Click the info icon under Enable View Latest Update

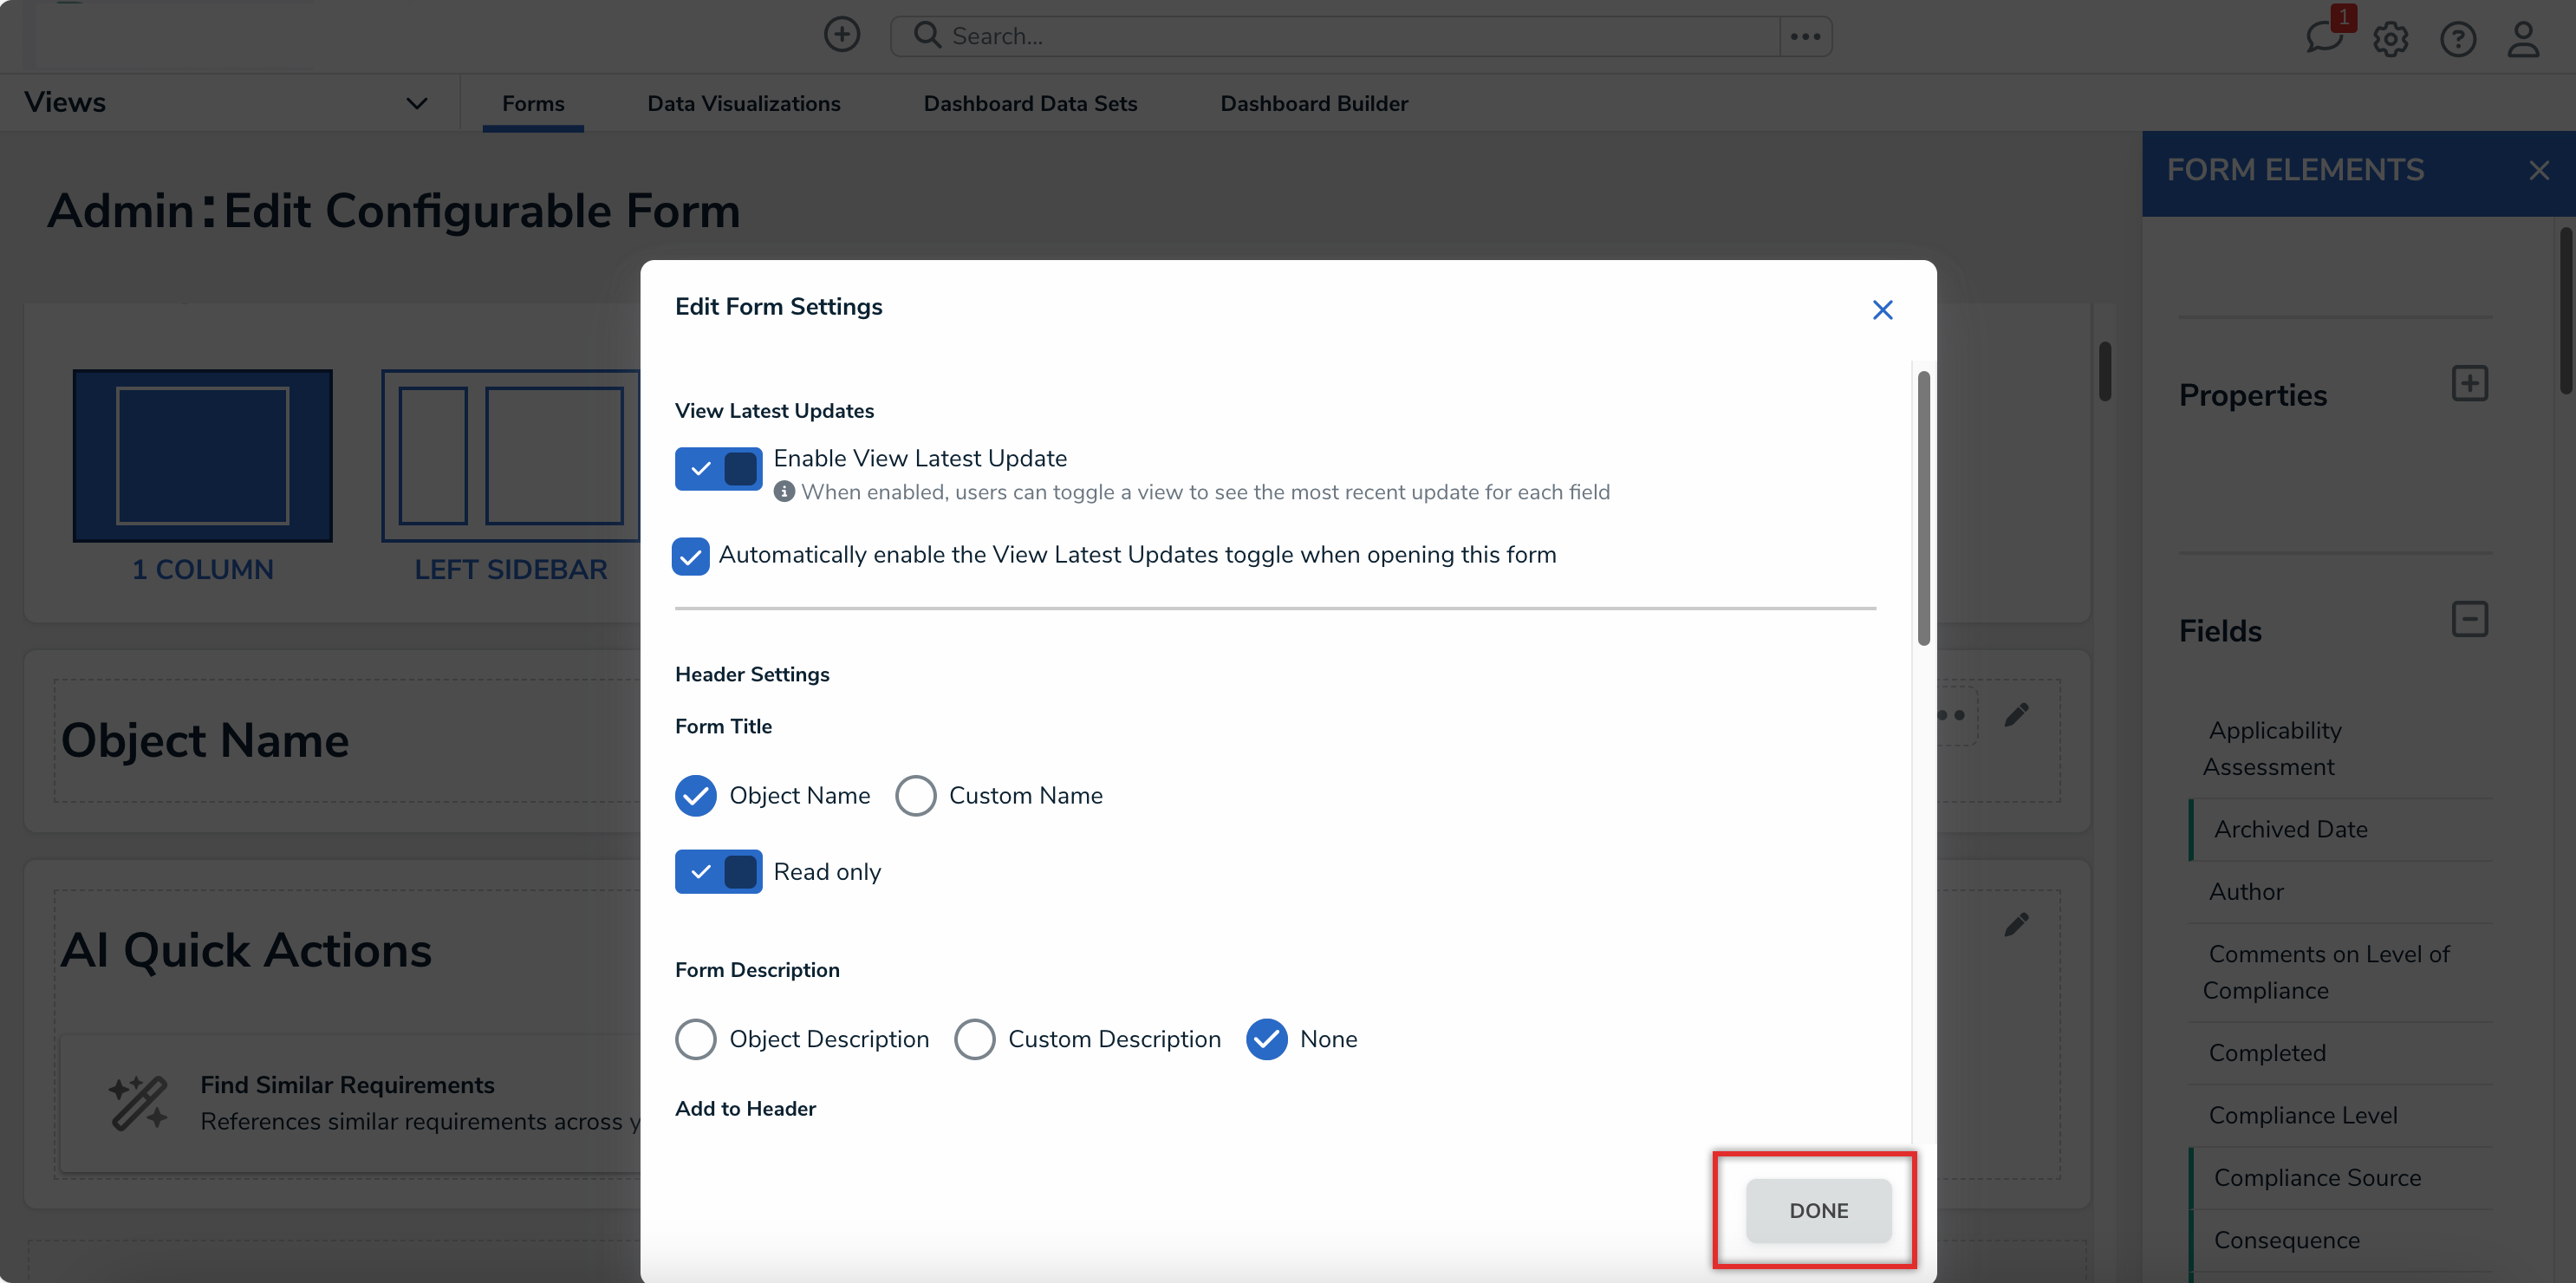click(784, 492)
